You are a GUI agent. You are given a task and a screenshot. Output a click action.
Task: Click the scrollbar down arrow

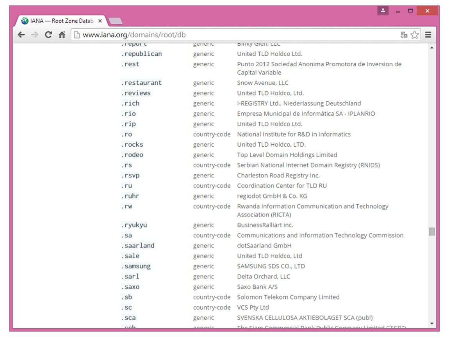(x=432, y=324)
